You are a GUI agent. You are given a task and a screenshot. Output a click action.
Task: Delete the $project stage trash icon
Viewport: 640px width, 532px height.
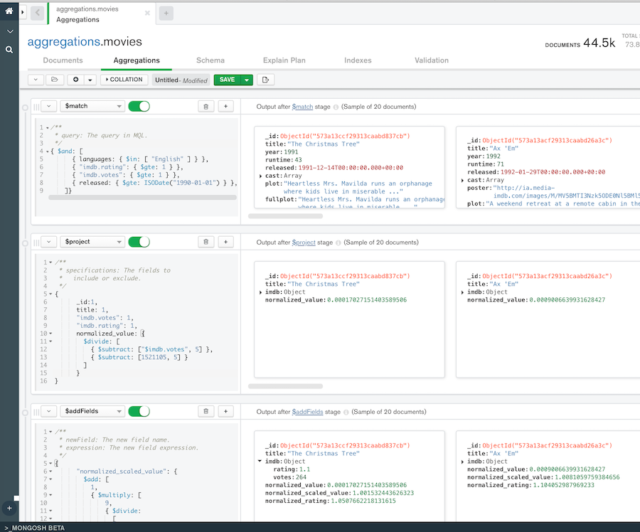coord(206,242)
